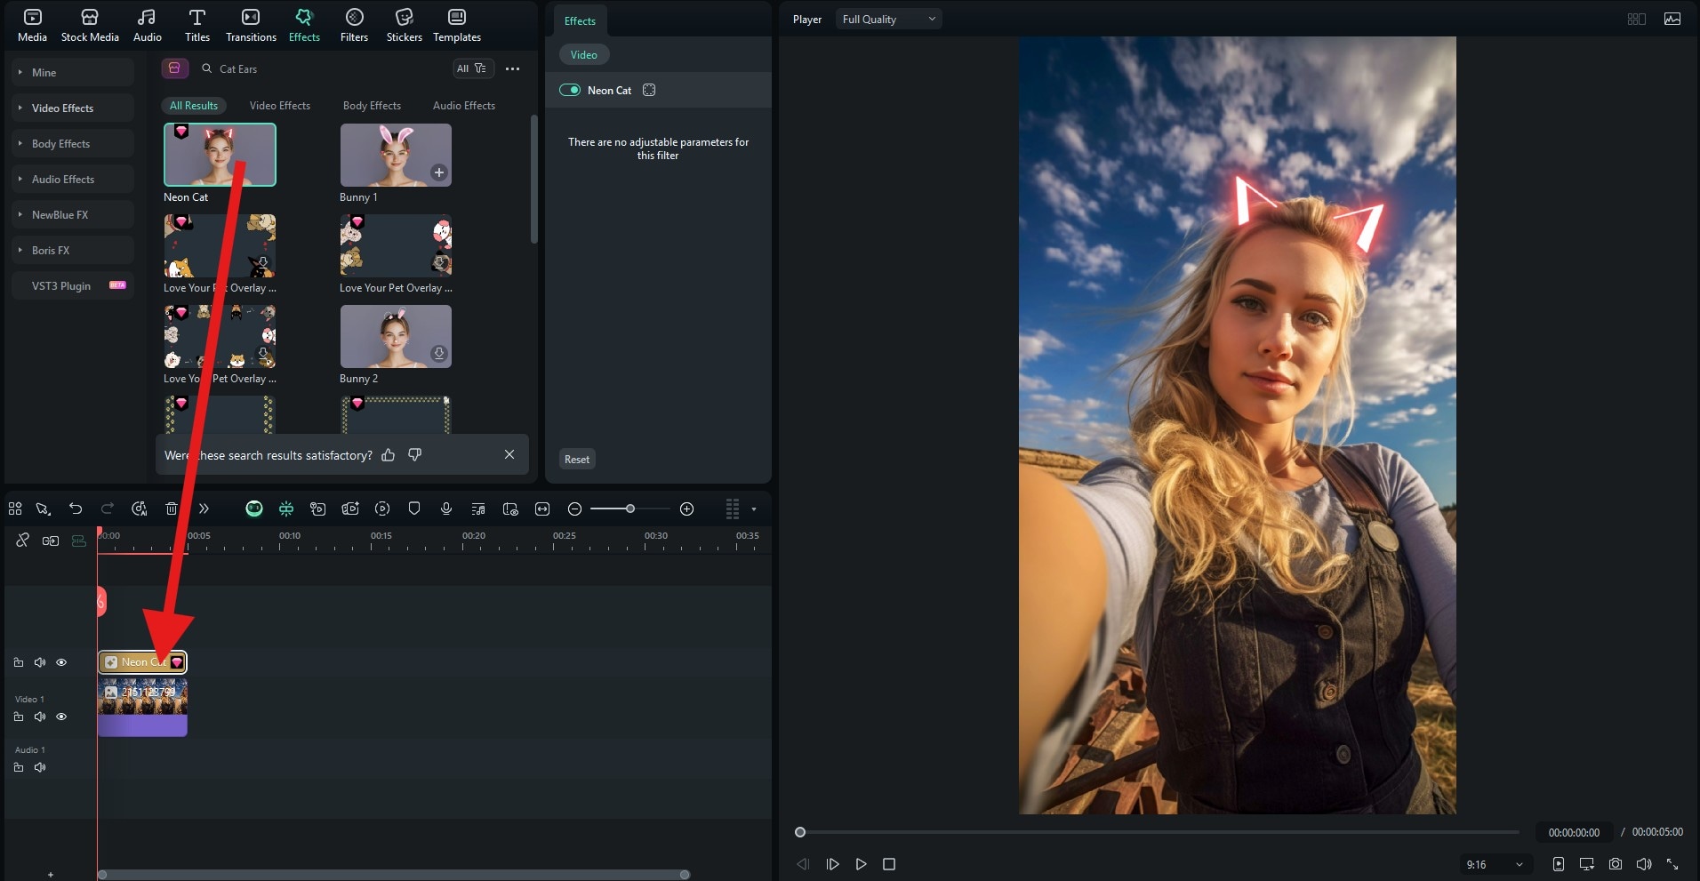This screenshot has width=1700, height=881.
Task: Open the VST3 Plugin section
Action: 73,286
